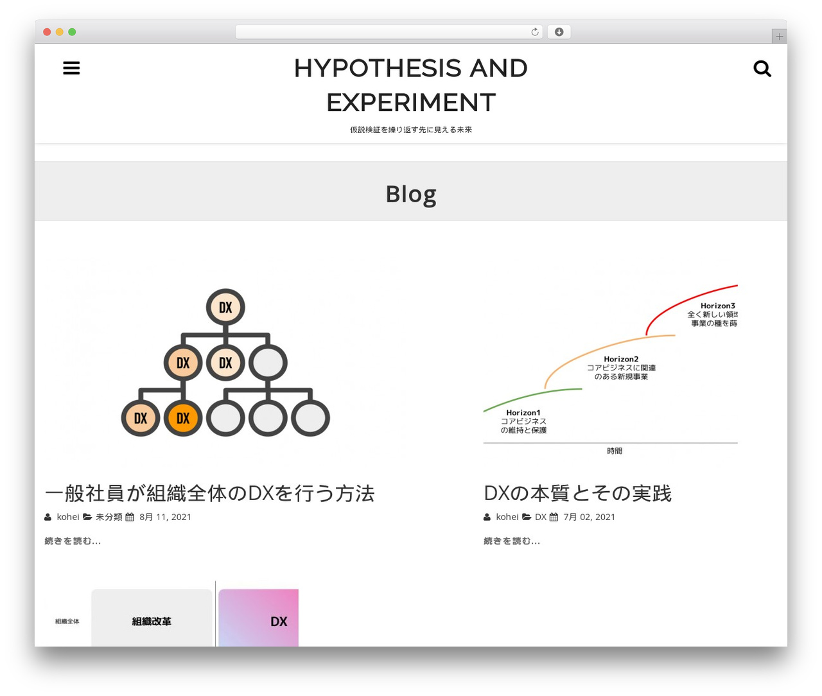822x696 pixels.
Task: View author kohei on the 一般社員 post
Action: [68, 517]
